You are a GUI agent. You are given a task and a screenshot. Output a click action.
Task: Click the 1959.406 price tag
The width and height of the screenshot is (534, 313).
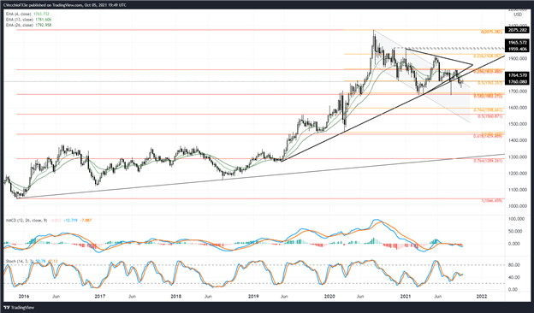(x=517, y=49)
